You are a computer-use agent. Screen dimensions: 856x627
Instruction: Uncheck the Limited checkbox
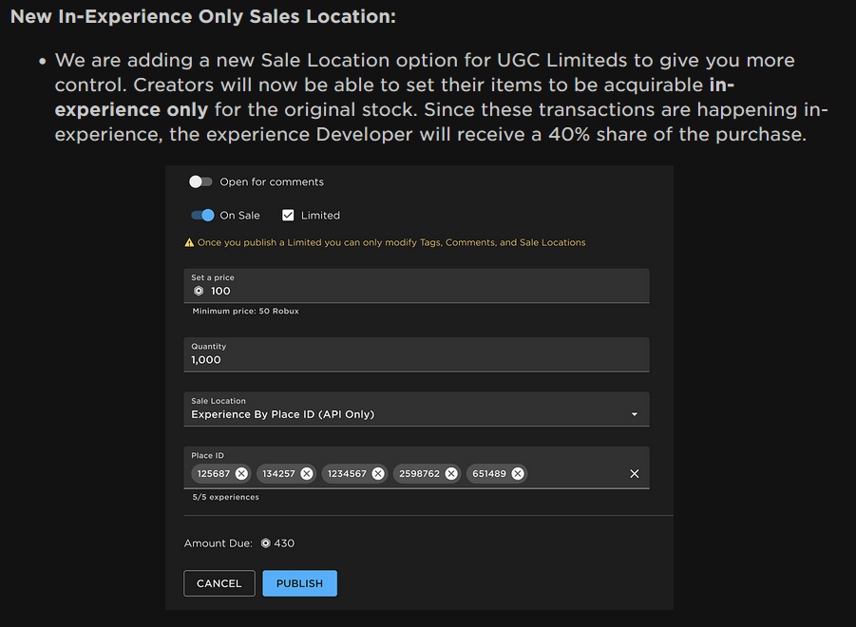pos(288,215)
